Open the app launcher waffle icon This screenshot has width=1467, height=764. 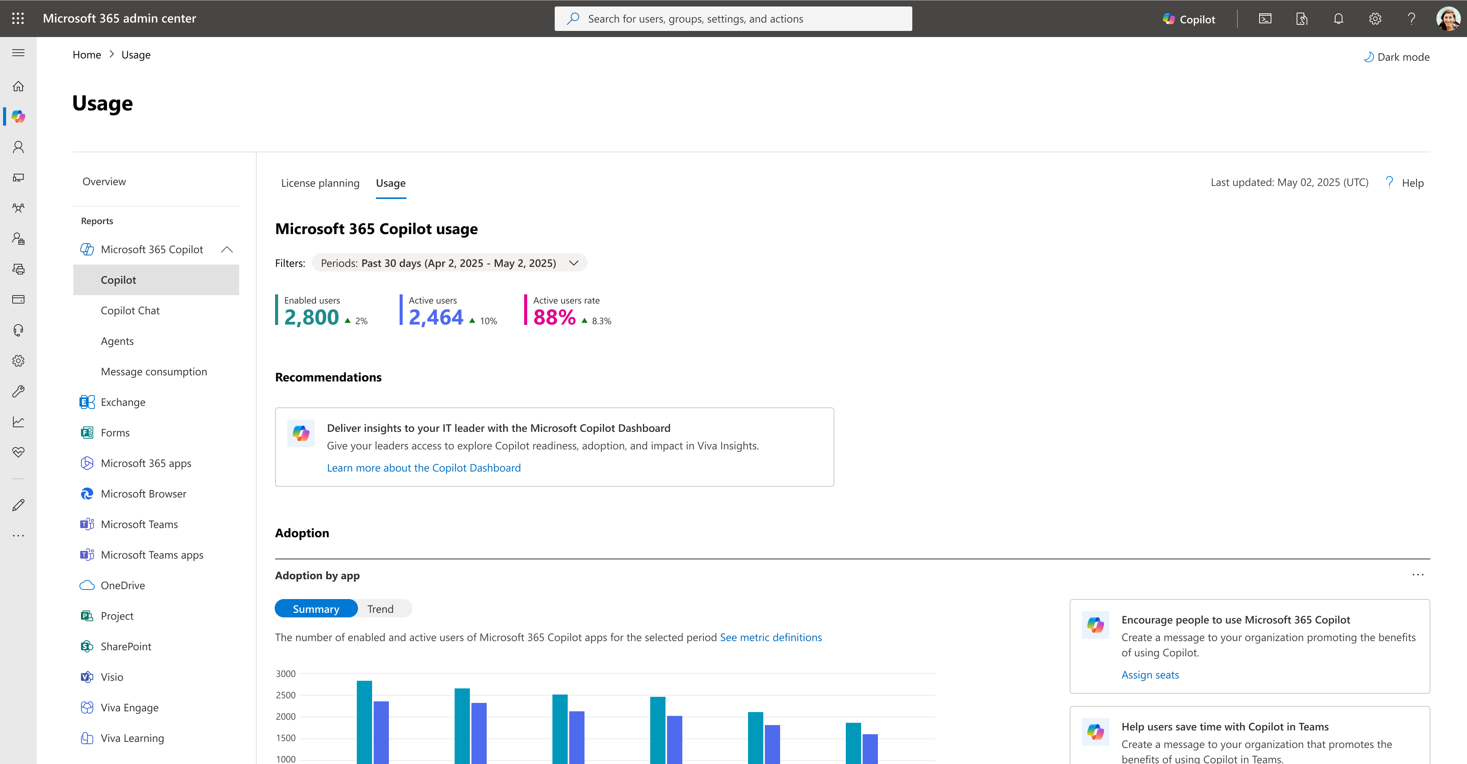(18, 18)
